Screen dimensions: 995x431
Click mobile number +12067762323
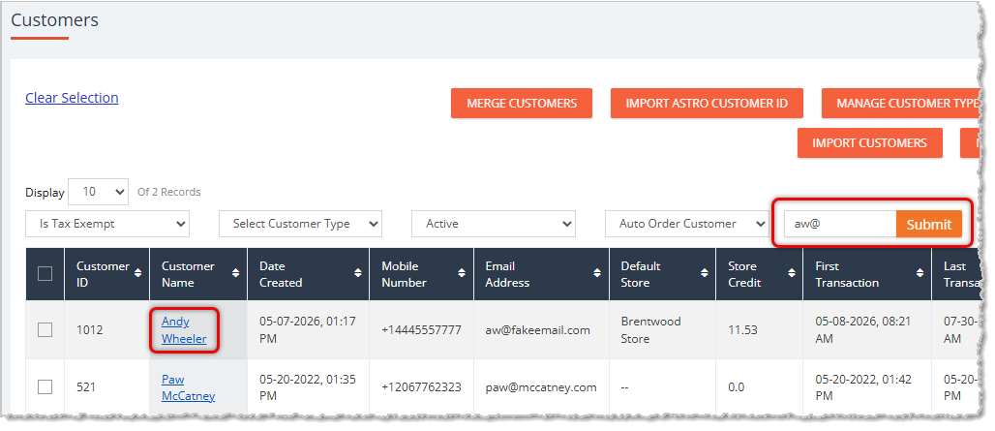421,387
